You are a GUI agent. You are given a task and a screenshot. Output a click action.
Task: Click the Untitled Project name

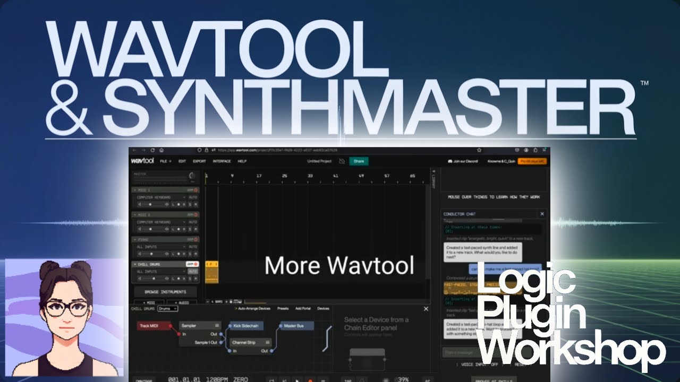click(319, 161)
